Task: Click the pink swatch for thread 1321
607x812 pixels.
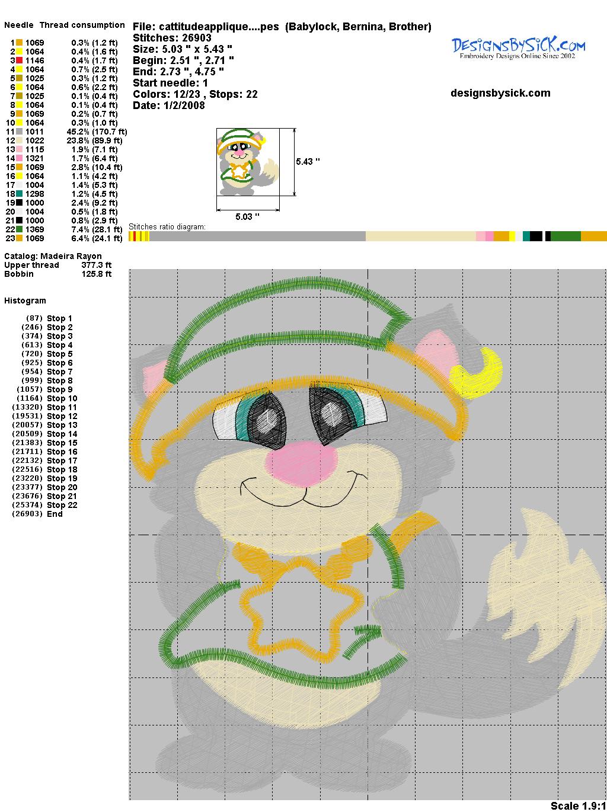Action: (x=20, y=158)
